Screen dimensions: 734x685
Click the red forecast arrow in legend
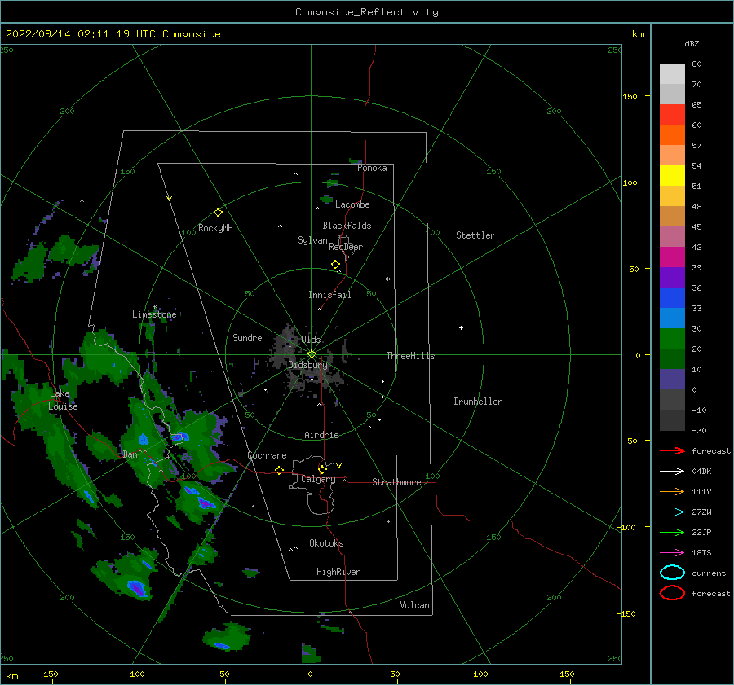tap(672, 450)
